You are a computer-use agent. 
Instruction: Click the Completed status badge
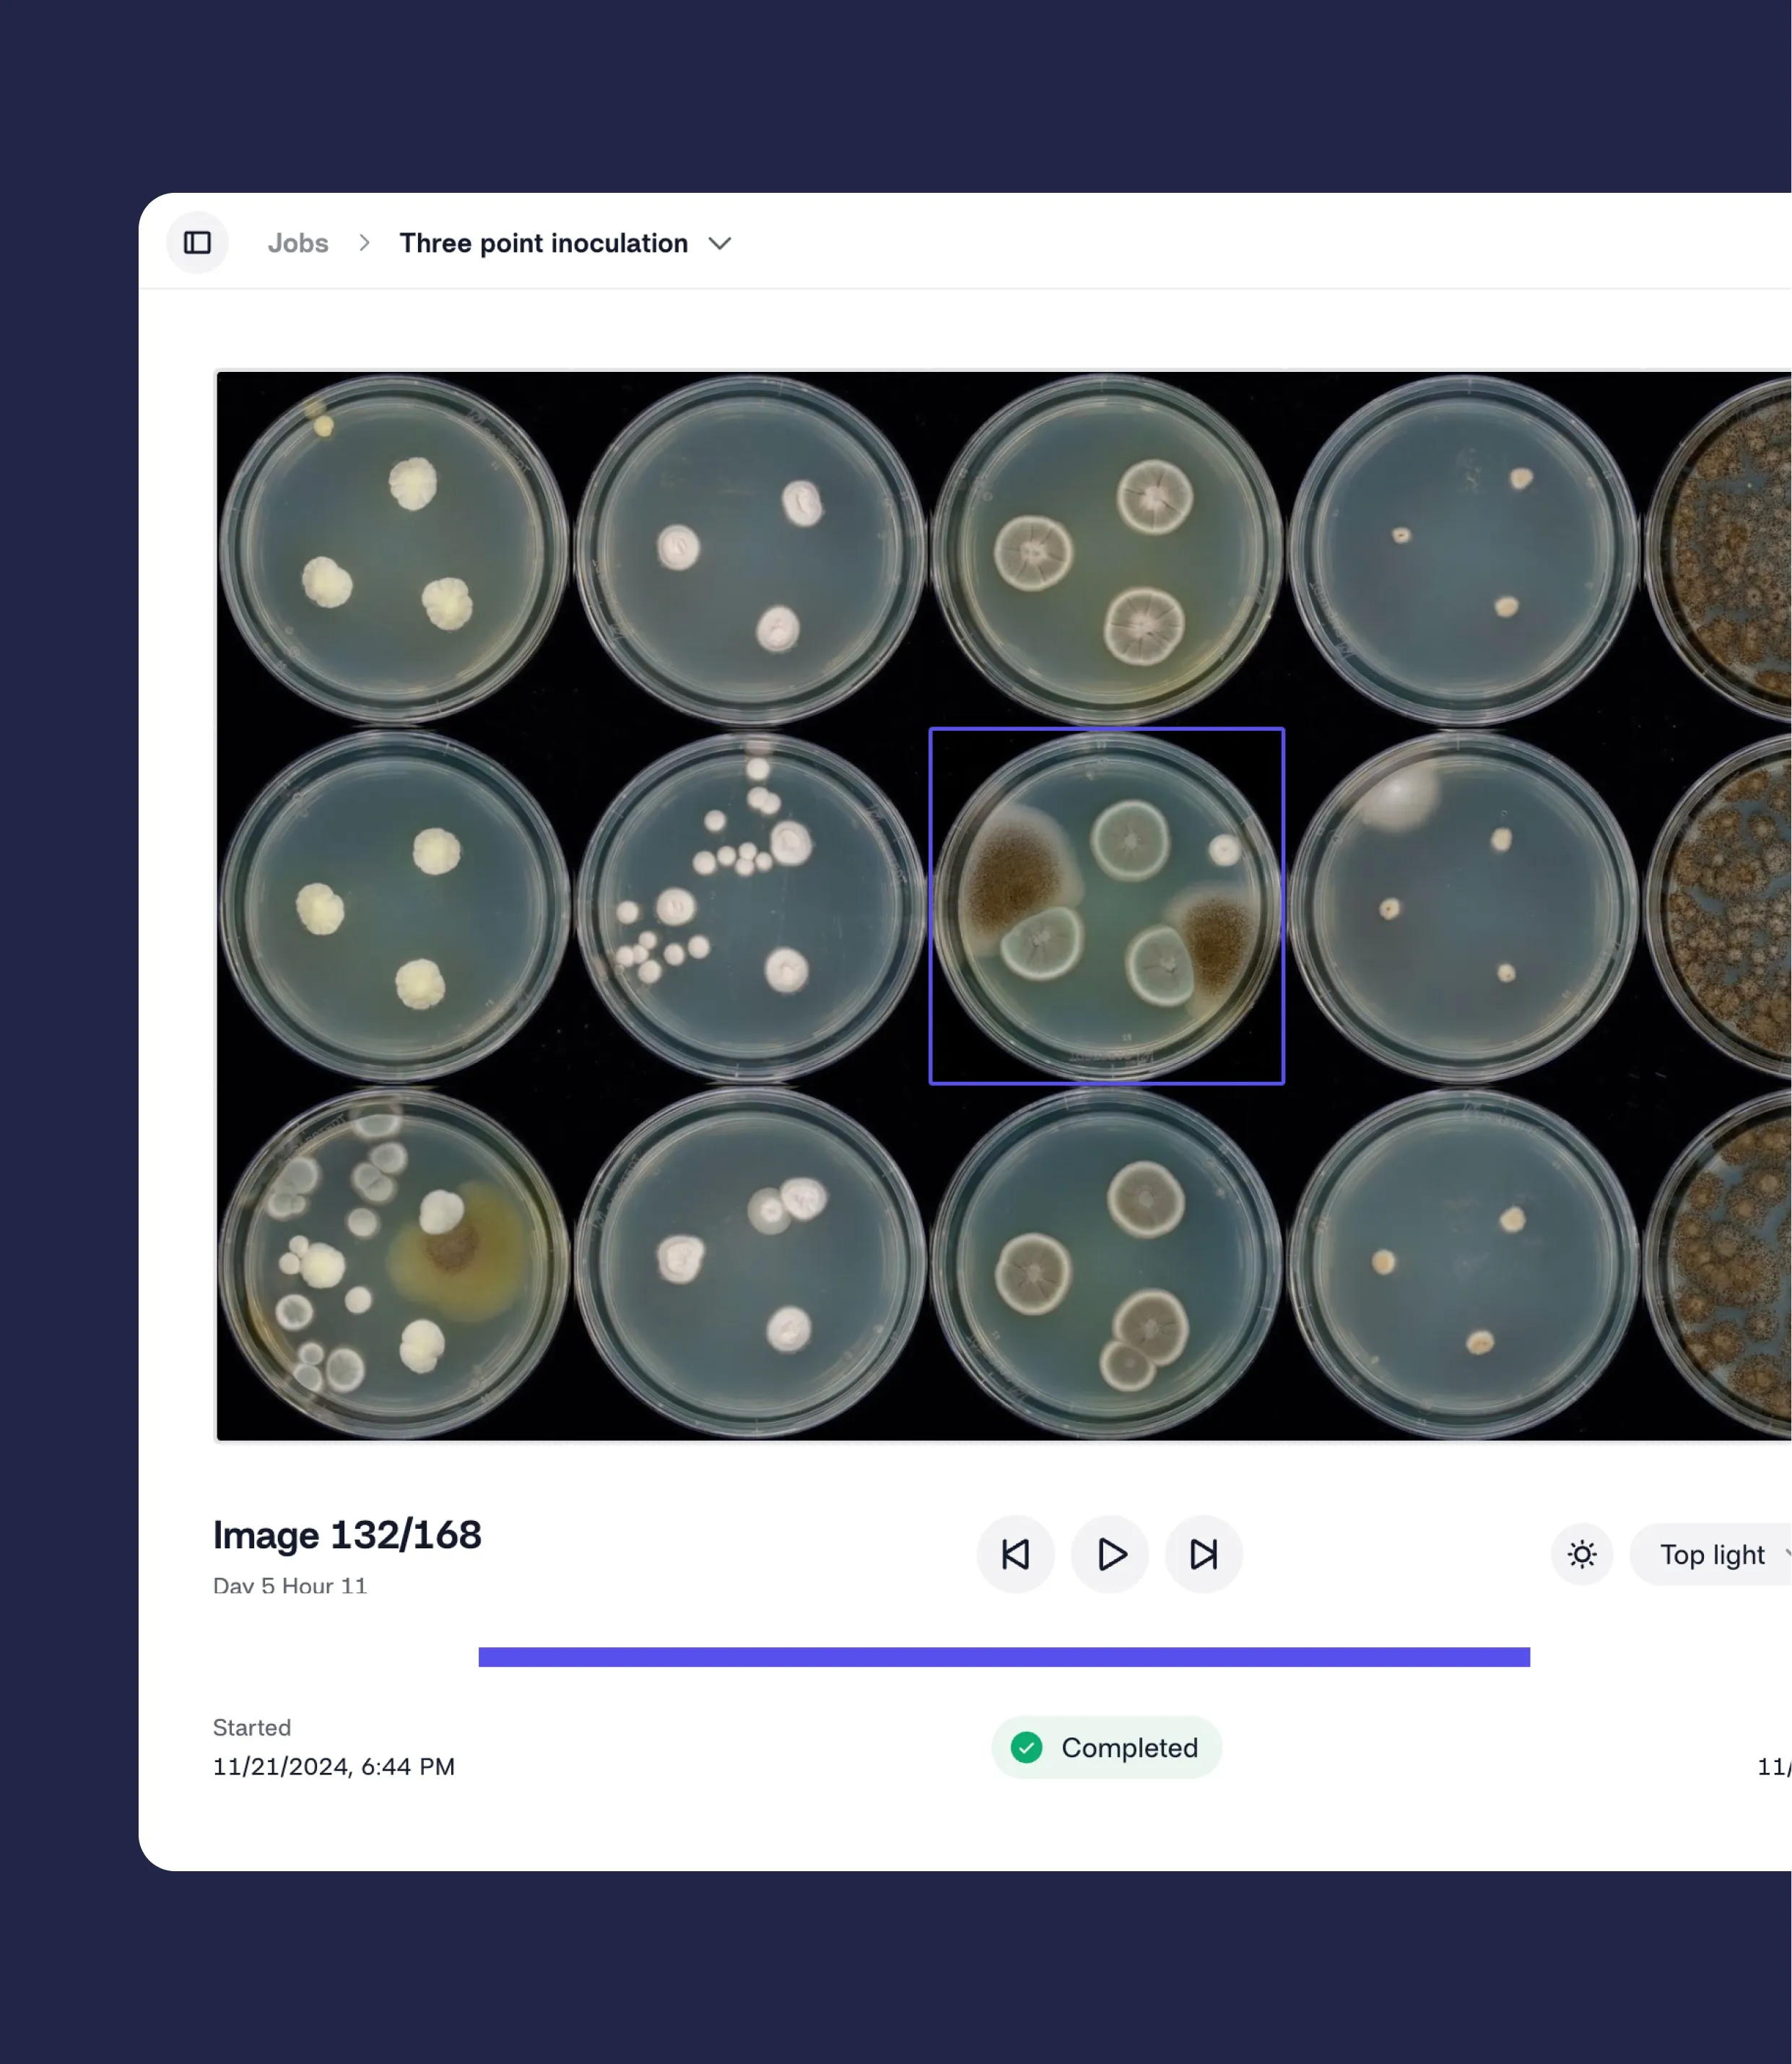1106,1747
